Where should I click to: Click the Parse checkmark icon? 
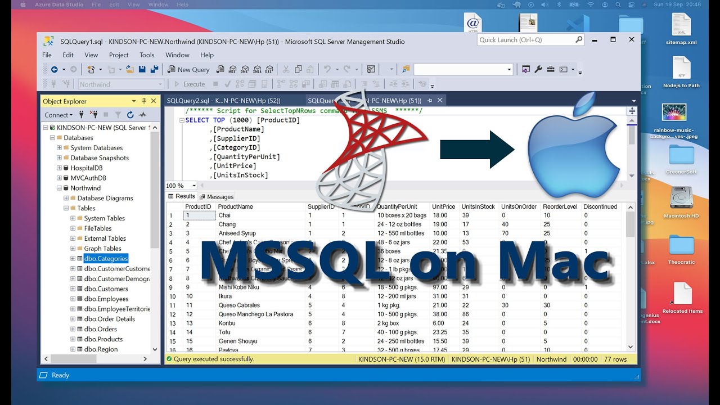pyautogui.click(x=227, y=84)
